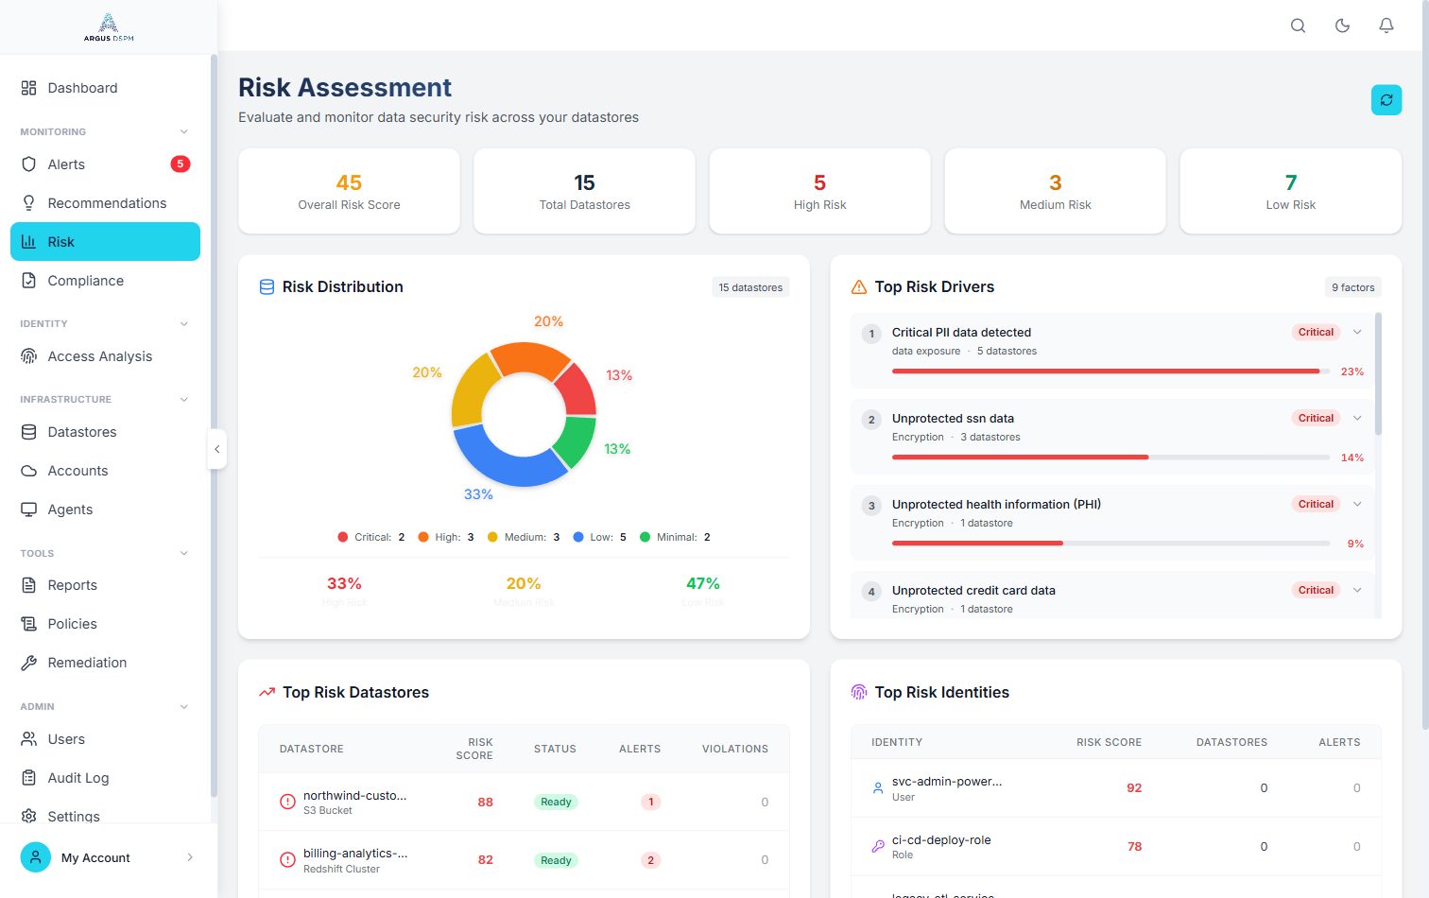Click the Minimal legend green dot
The width and height of the screenshot is (1429, 898).
(645, 537)
